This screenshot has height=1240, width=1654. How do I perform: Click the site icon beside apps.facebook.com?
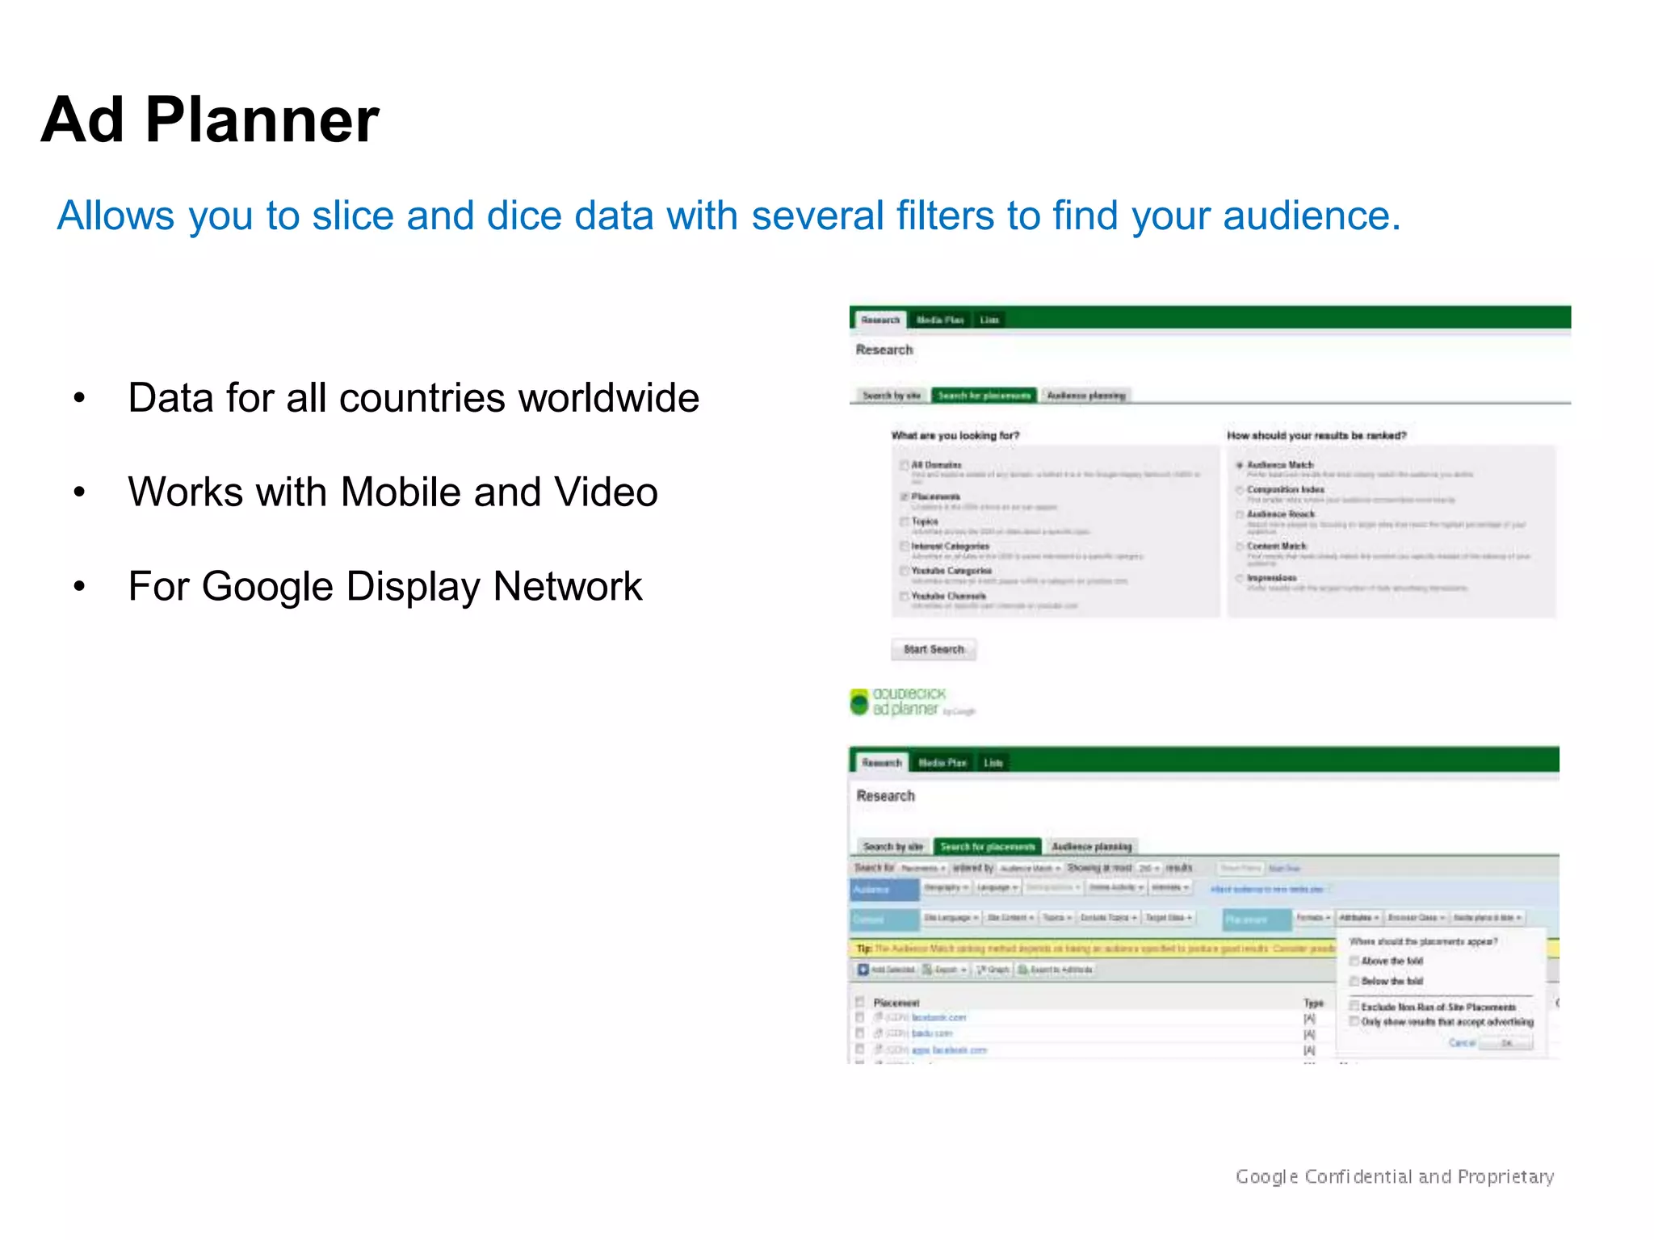(x=879, y=1049)
